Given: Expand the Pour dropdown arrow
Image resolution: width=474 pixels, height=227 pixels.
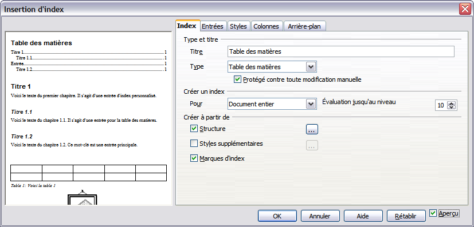Looking at the screenshot, I should point(311,104).
